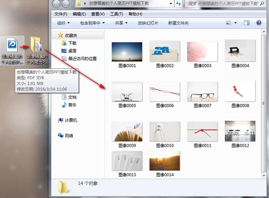This screenshot has height=198, width=269.
Task: Click the 下载 folder icon
Action: point(64,43)
